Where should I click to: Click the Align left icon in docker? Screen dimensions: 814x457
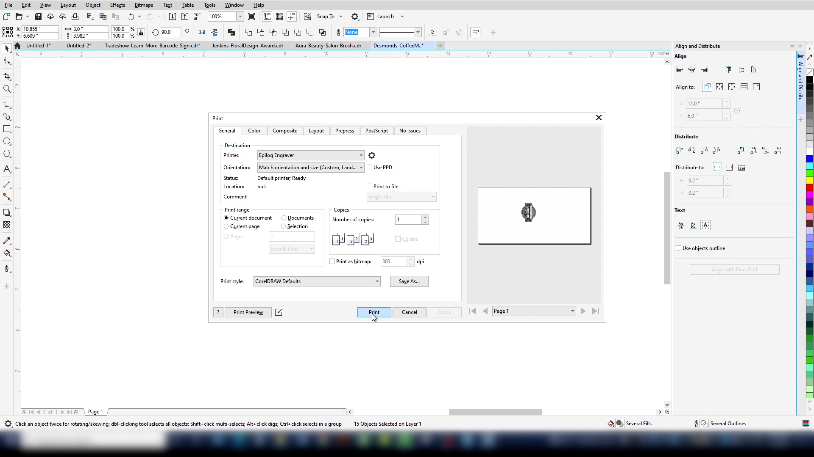(680, 70)
